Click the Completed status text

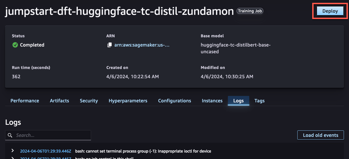(32, 45)
